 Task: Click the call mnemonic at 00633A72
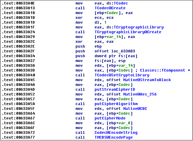80,133
